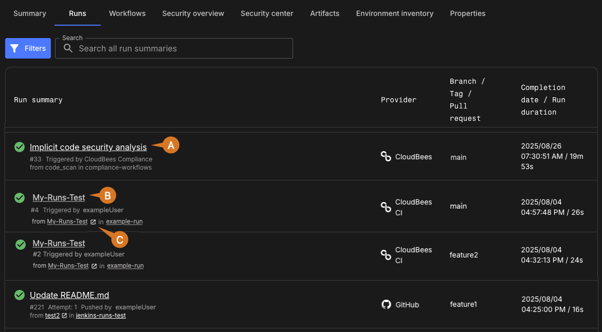Click the magnifier icon in the search box
The height and width of the screenshot is (332, 602).
pyautogui.click(x=68, y=48)
